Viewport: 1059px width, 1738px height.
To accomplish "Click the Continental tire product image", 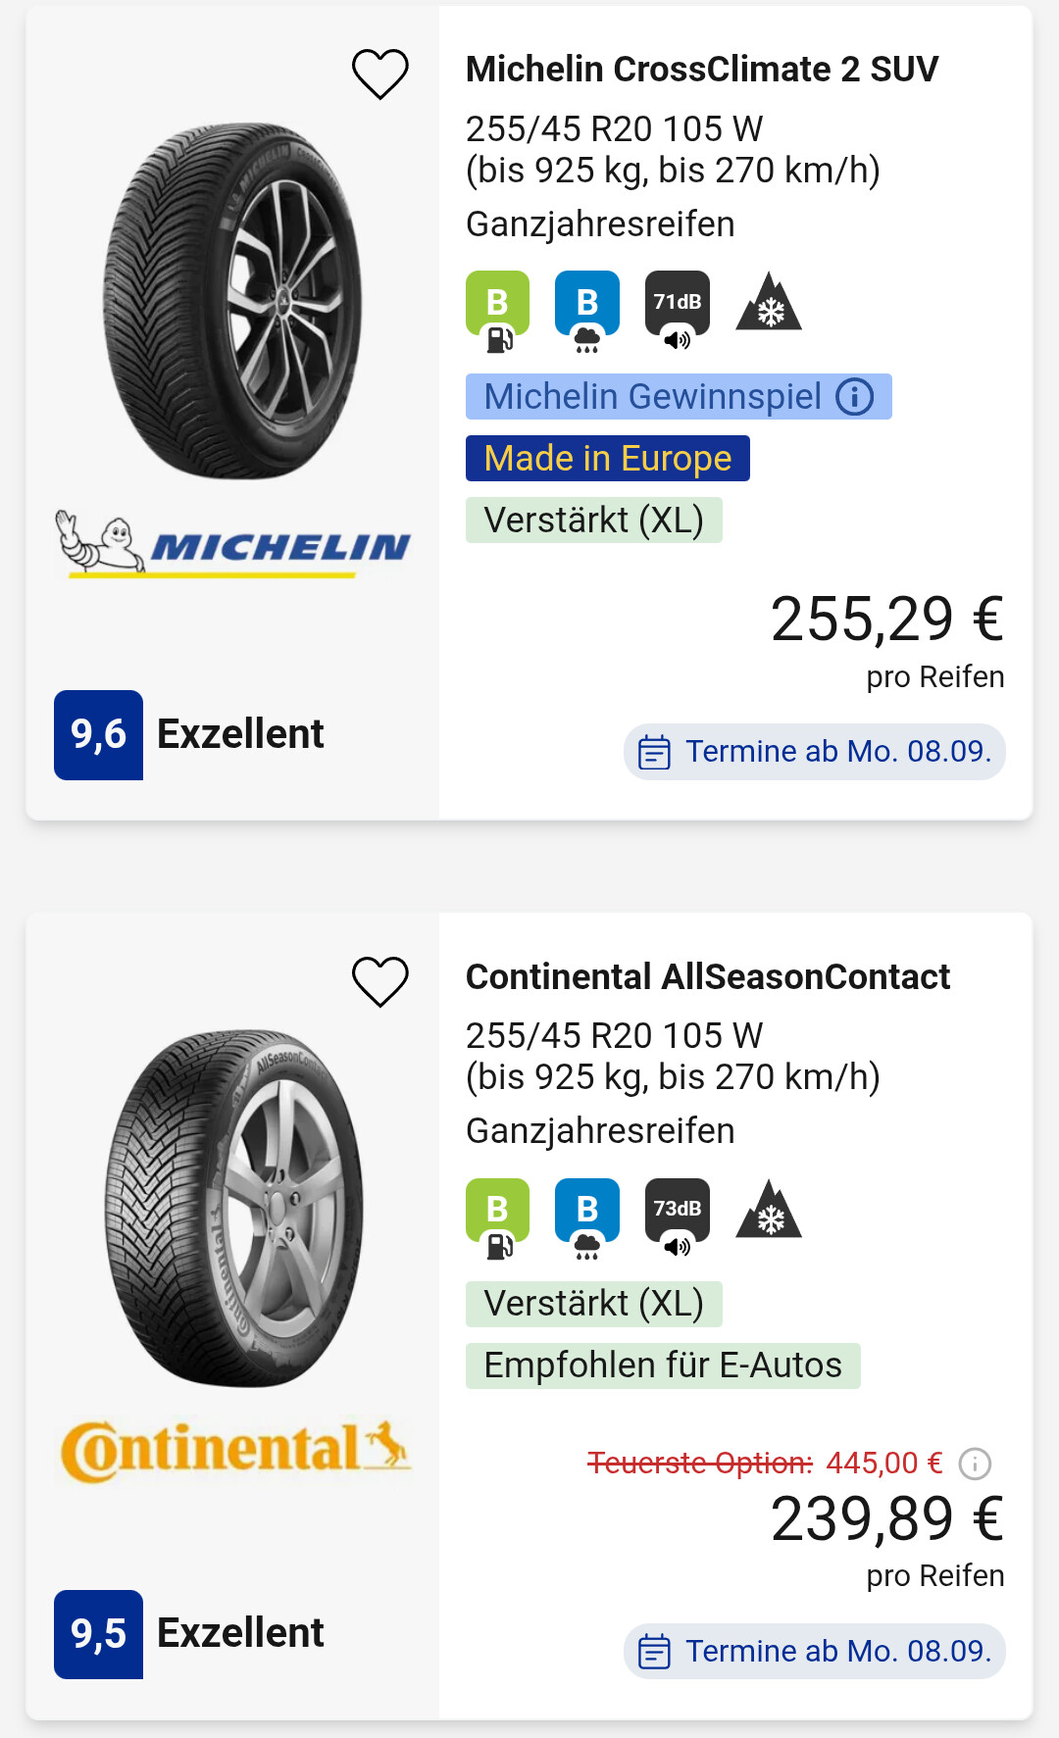I will [233, 1208].
